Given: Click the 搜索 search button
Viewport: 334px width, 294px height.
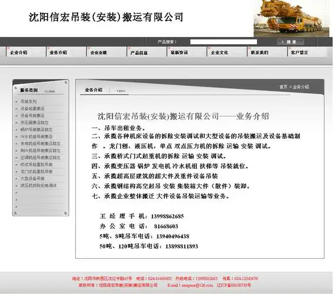Looking at the screenshot, I should tap(290, 42).
